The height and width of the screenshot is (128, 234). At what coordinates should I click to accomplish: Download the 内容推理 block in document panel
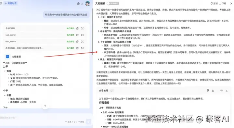tap(213, 91)
